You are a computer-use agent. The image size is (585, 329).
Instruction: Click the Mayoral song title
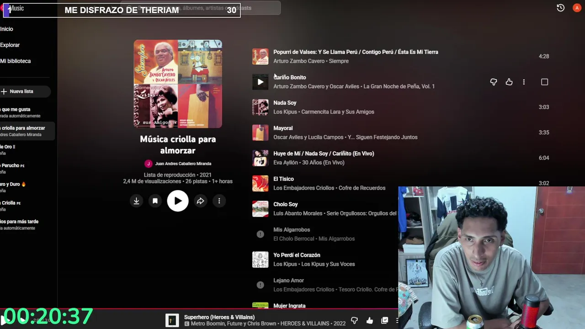coord(283,128)
